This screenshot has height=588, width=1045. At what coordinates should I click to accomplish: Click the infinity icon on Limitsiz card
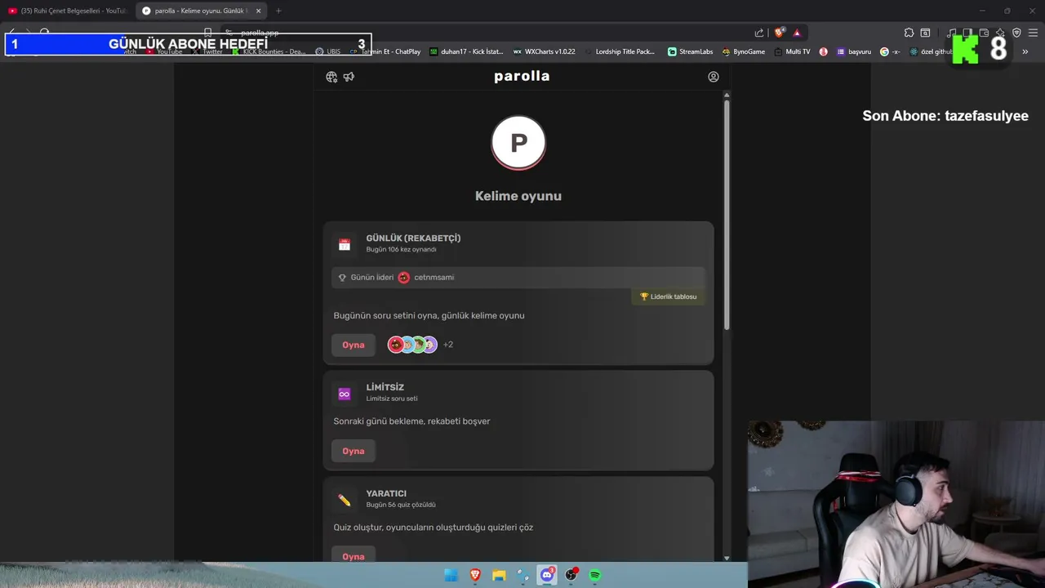pos(345,394)
